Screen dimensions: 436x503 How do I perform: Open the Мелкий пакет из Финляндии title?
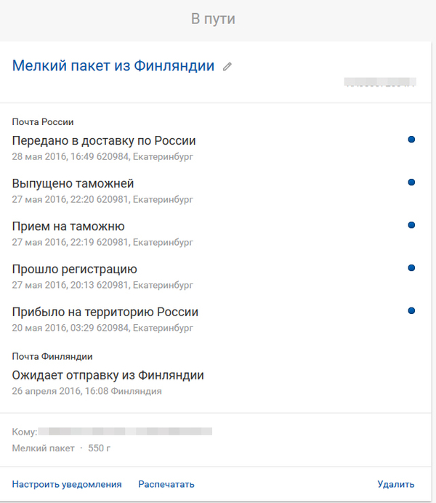[x=113, y=66]
